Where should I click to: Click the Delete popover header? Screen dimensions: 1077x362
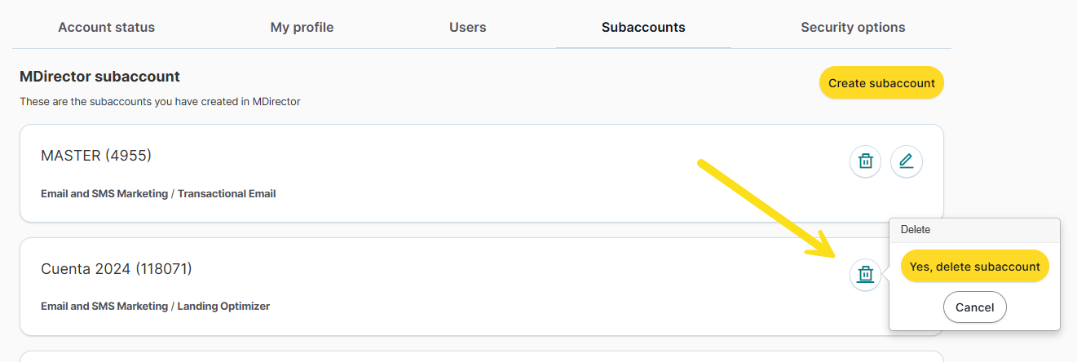tap(974, 230)
